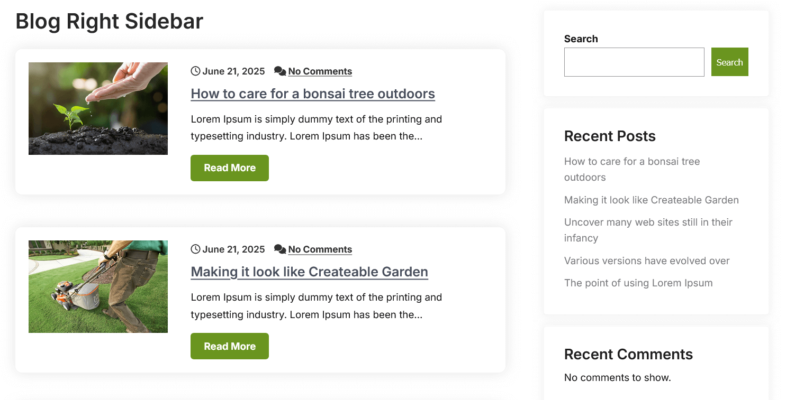Screen dimensions: 786x400
Task: Open the 'Making it look like Createable Garden' post title
Action: coord(309,272)
